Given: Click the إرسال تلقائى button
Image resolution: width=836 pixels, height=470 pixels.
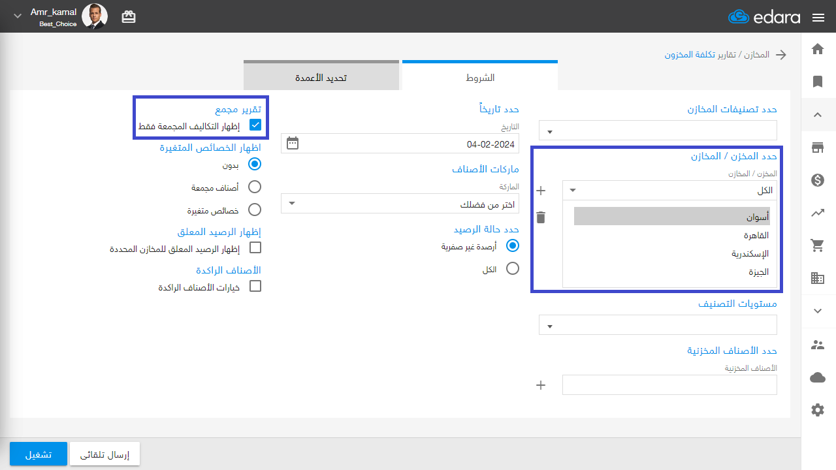Looking at the screenshot, I should (105, 454).
